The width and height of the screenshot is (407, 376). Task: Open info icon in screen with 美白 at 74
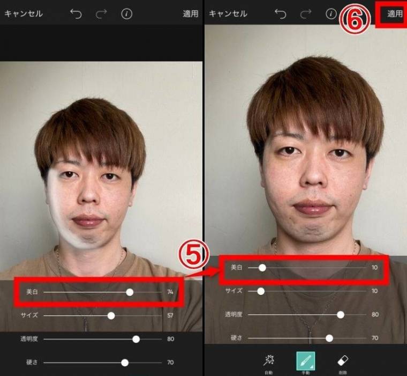[127, 14]
